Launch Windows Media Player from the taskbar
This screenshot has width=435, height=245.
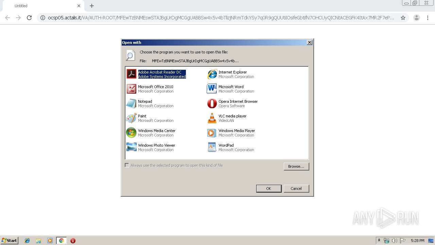[50, 241]
